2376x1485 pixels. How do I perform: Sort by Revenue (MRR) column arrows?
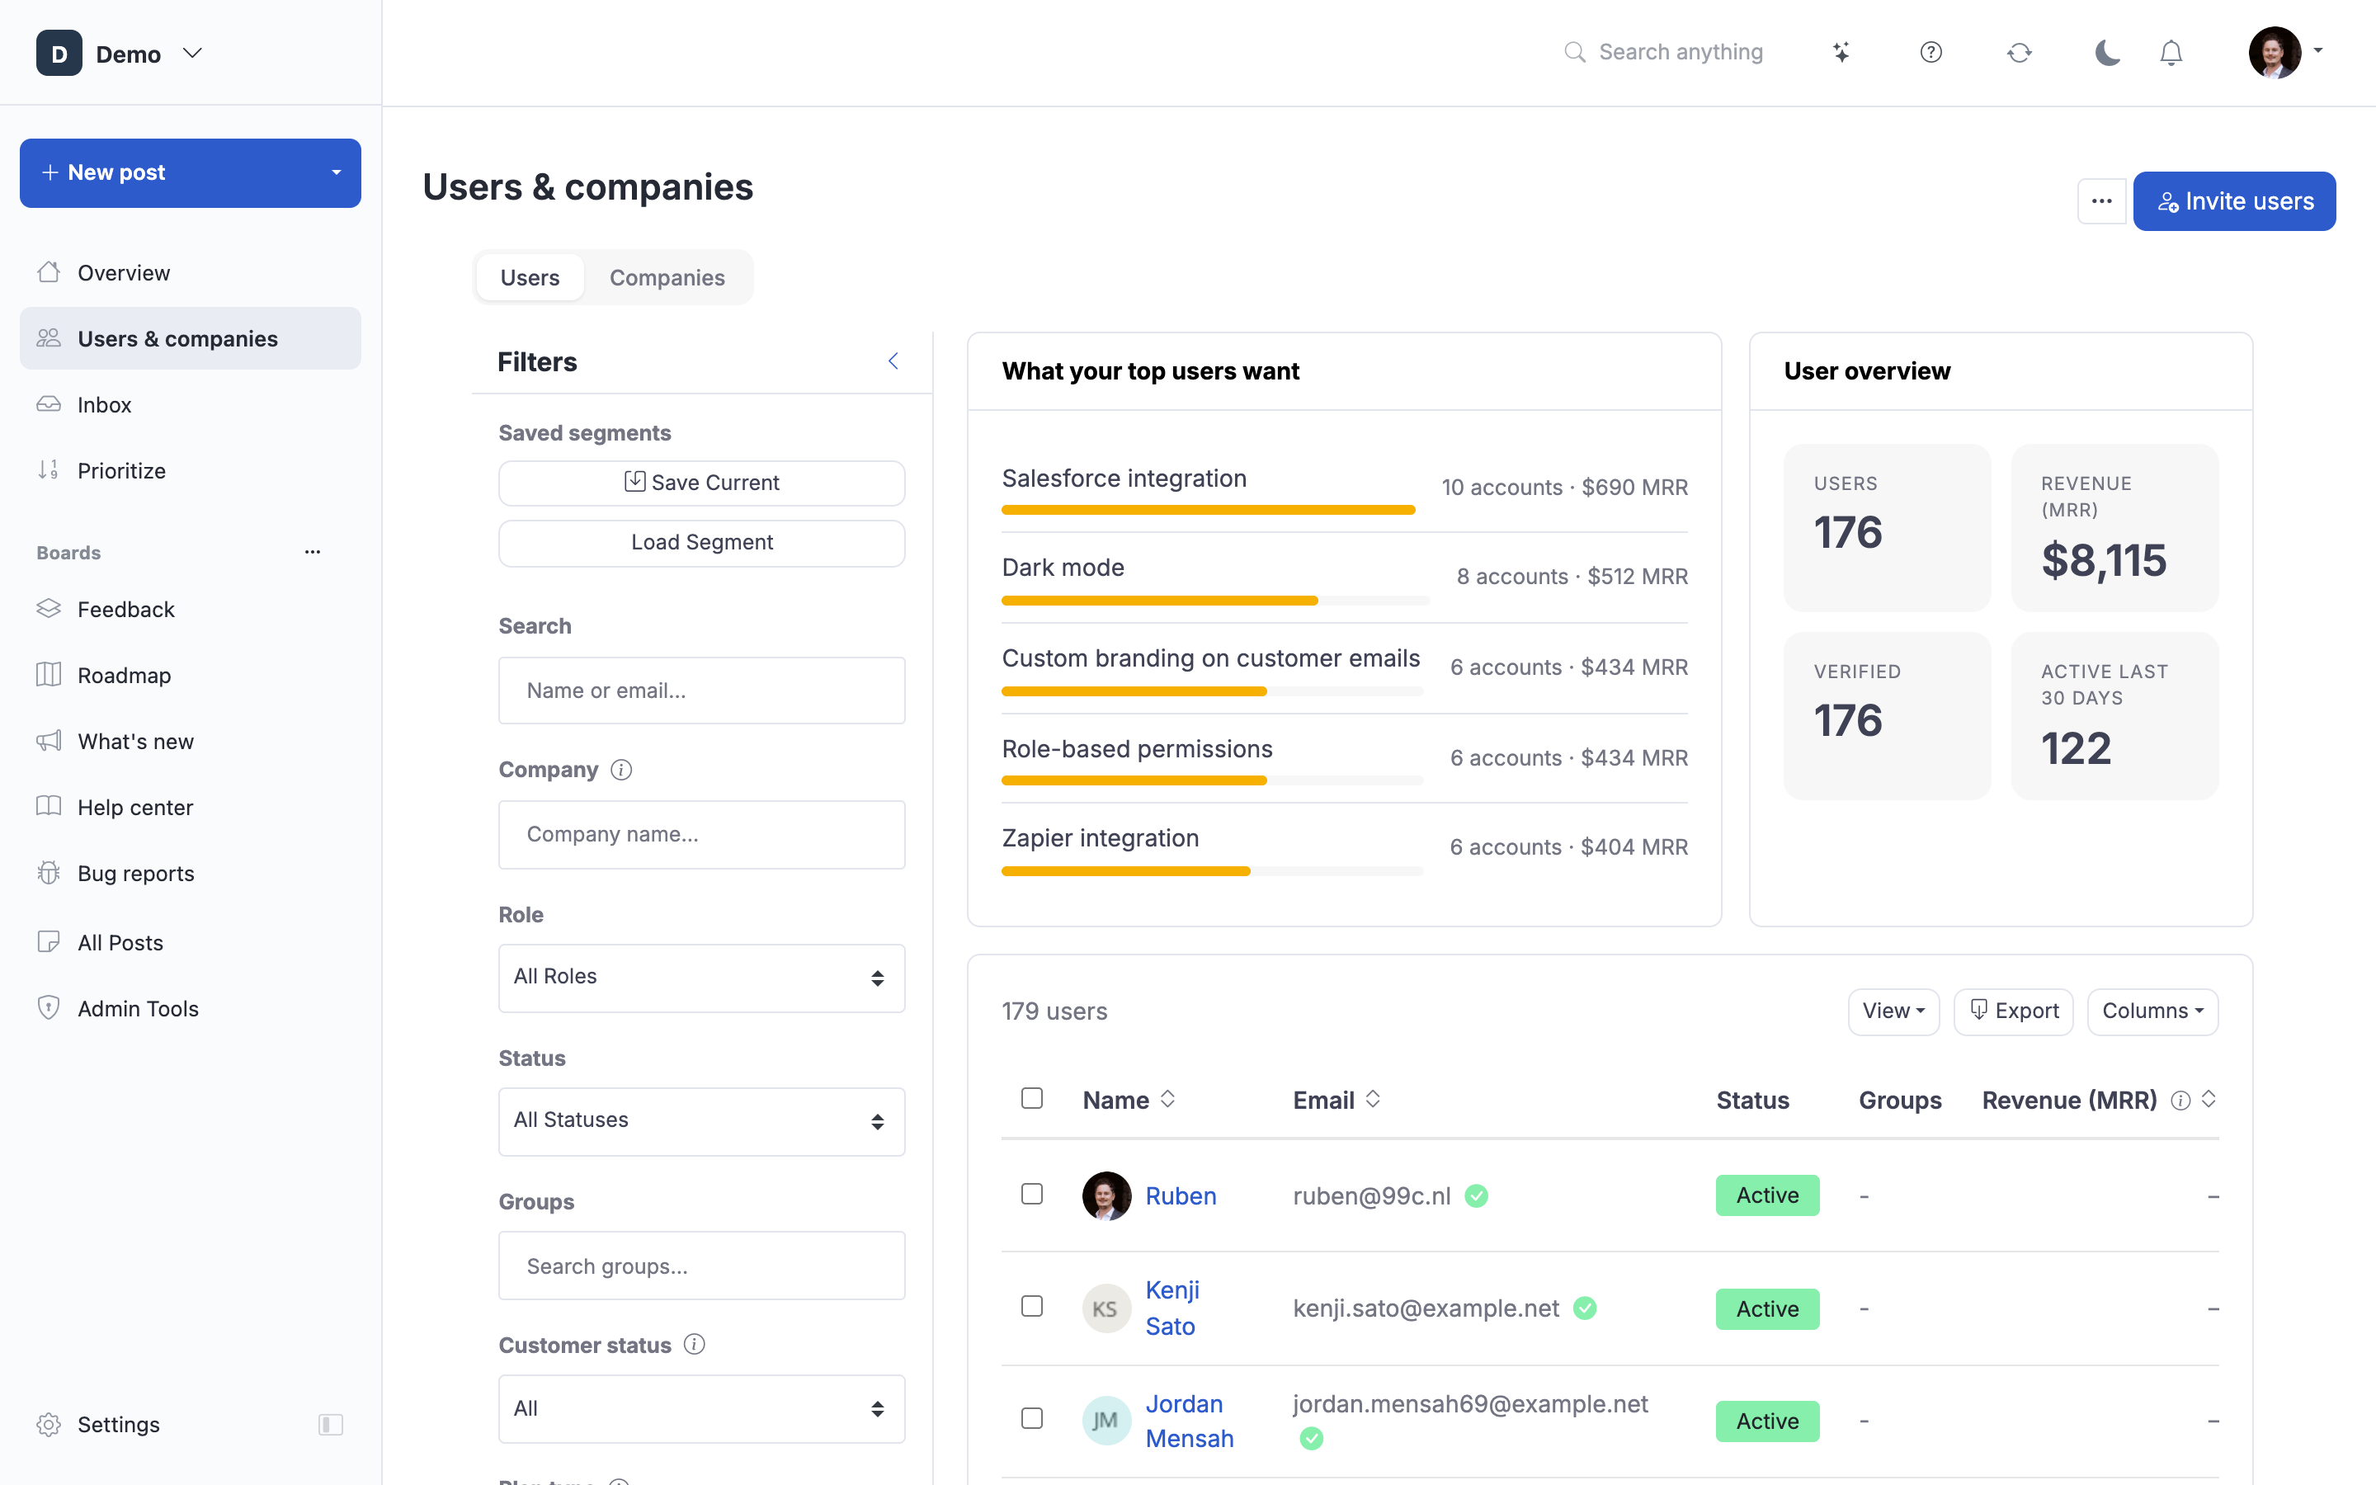point(2208,1099)
